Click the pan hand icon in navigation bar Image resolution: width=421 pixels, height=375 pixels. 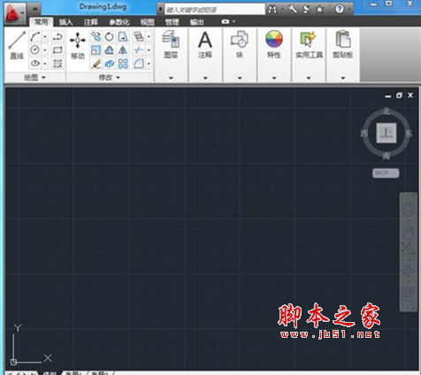click(409, 233)
